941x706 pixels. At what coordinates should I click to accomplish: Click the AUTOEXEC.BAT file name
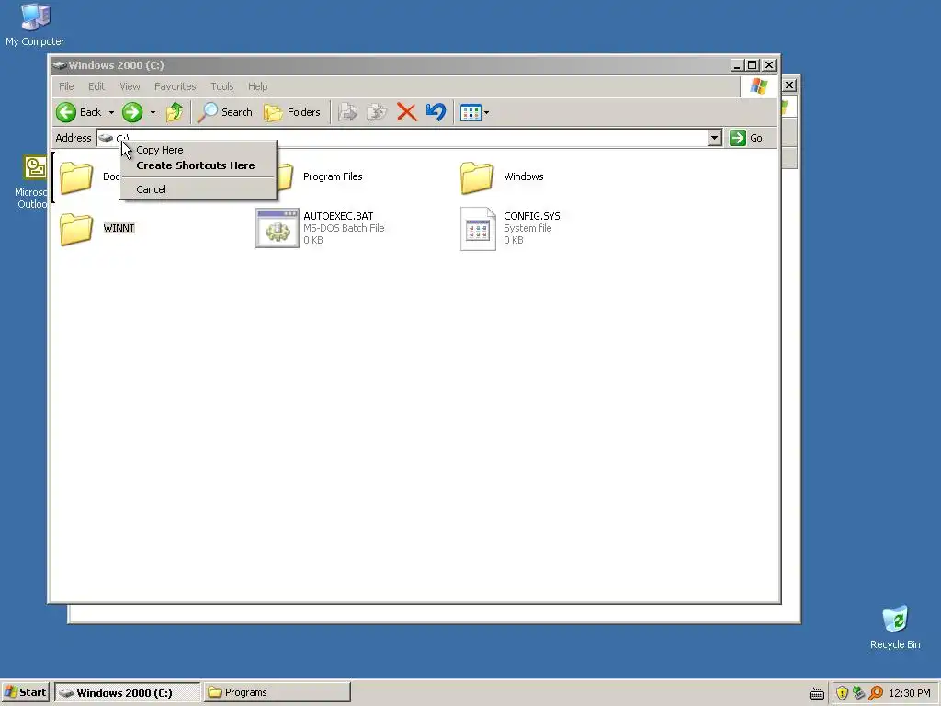pos(338,216)
